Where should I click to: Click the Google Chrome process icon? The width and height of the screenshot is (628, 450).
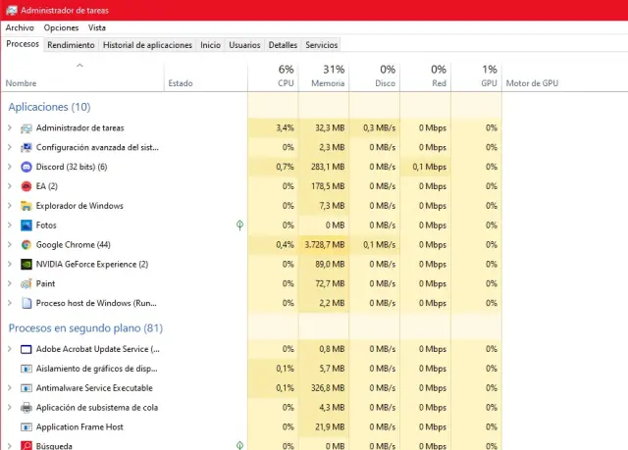coord(26,245)
